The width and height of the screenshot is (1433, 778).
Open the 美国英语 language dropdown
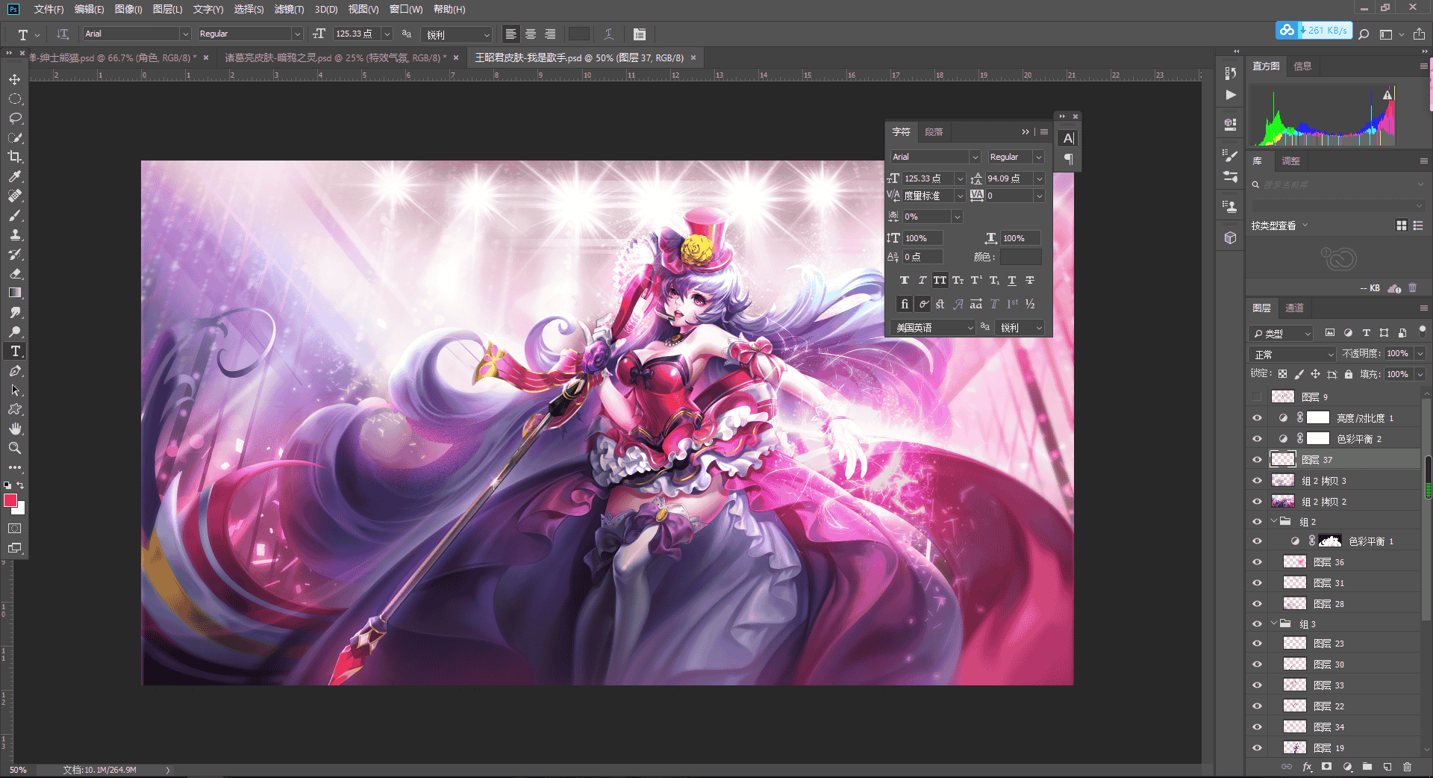[x=933, y=328]
